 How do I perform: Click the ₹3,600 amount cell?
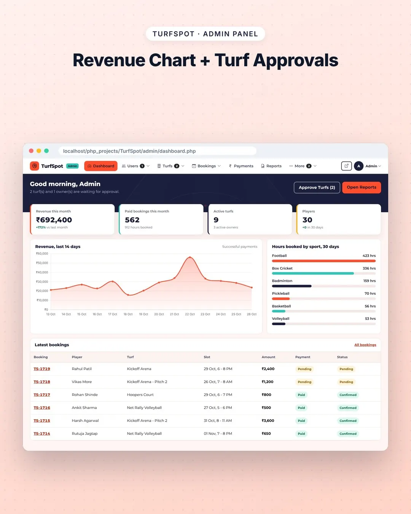click(268, 421)
